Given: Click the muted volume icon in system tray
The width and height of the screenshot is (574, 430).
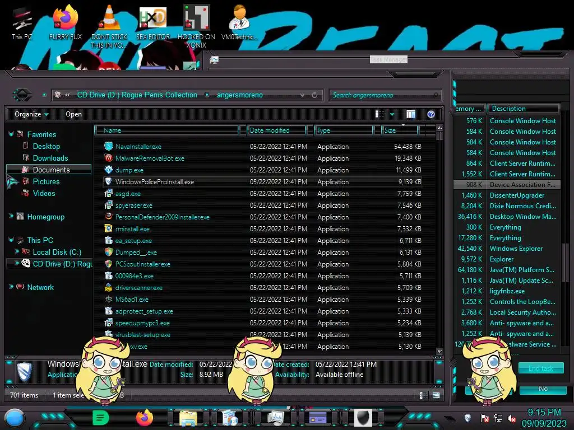Looking at the screenshot, I should coord(512,418).
